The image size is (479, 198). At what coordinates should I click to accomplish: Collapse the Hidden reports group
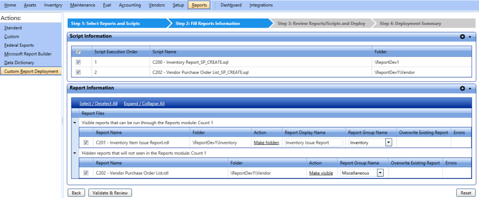coord(75,153)
